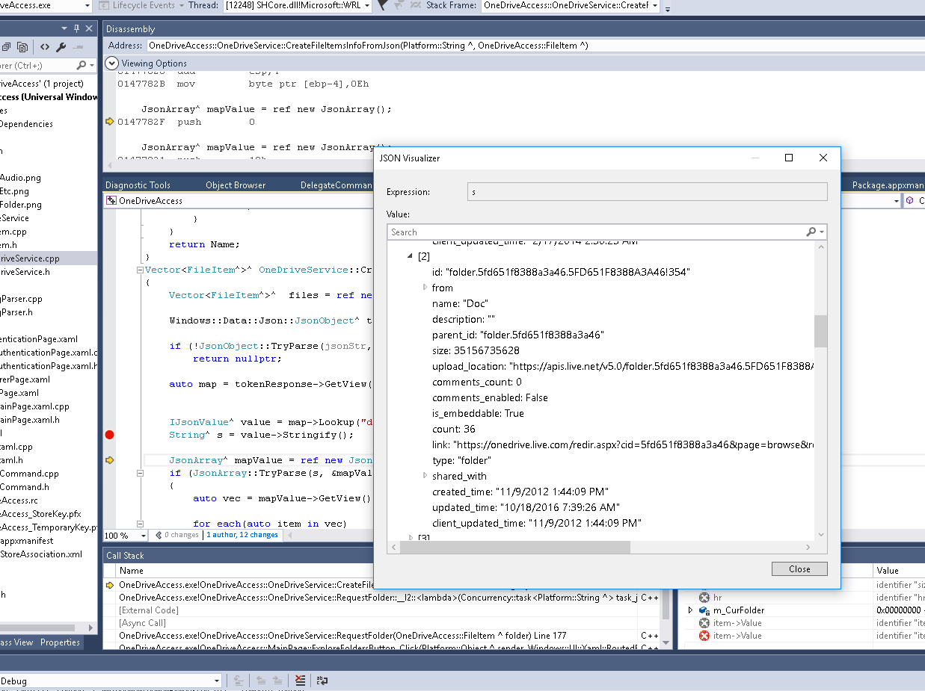Open the Properties tab at bottom left
The height and width of the screenshot is (691, 925).
coord(60,642)
